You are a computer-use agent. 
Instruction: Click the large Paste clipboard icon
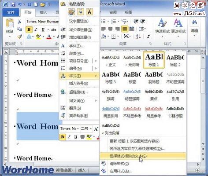coord(10,23)
